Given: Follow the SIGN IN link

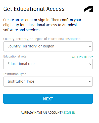Looking at the screenshot, I should tap(69, 113).
